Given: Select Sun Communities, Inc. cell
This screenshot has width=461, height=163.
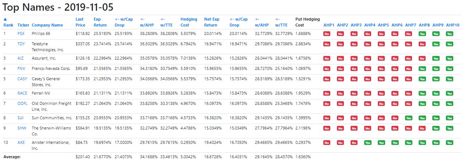Looking at the screenshot, I should pos(52,118).
